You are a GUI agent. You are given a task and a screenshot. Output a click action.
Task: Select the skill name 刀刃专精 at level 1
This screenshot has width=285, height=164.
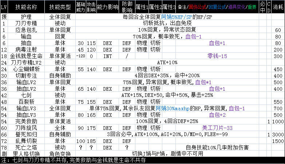[x=26, y=23]
